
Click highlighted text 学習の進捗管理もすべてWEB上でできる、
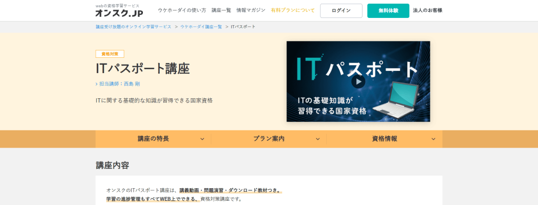tap(153, 199)
